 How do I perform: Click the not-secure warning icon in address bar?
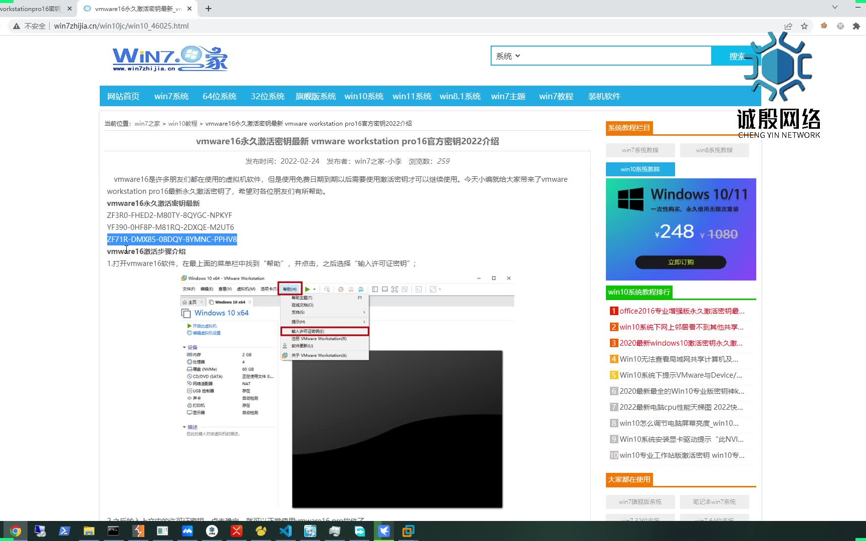click(17, 26)
